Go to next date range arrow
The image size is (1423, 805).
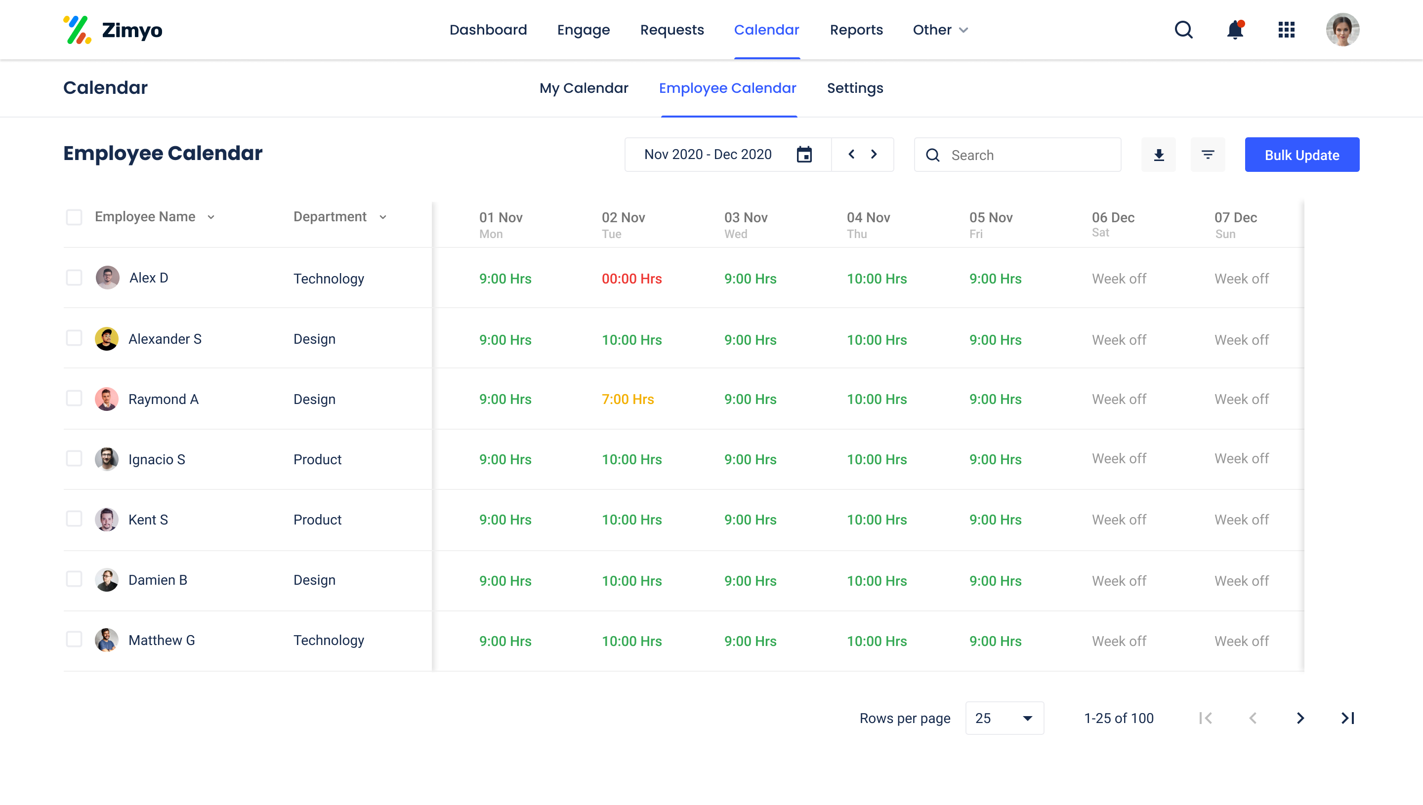(875, 154)
